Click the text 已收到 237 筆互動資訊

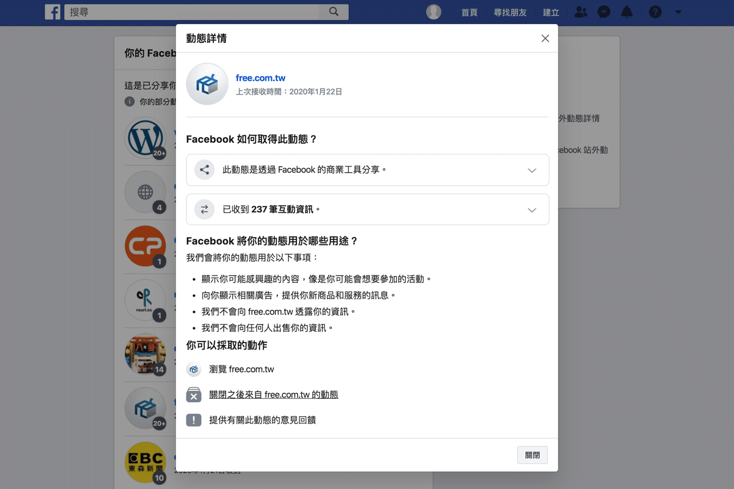(x=271, y=209)
